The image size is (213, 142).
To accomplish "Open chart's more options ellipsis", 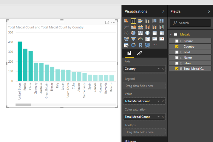I will click(113, 22).
